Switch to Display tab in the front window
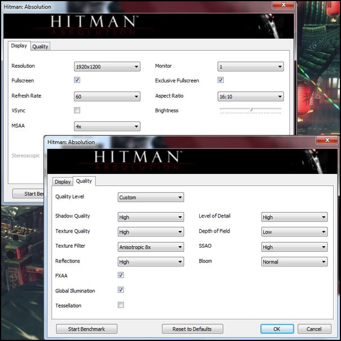This screenshot has width=341, height=341. click(x=63, y=182)
